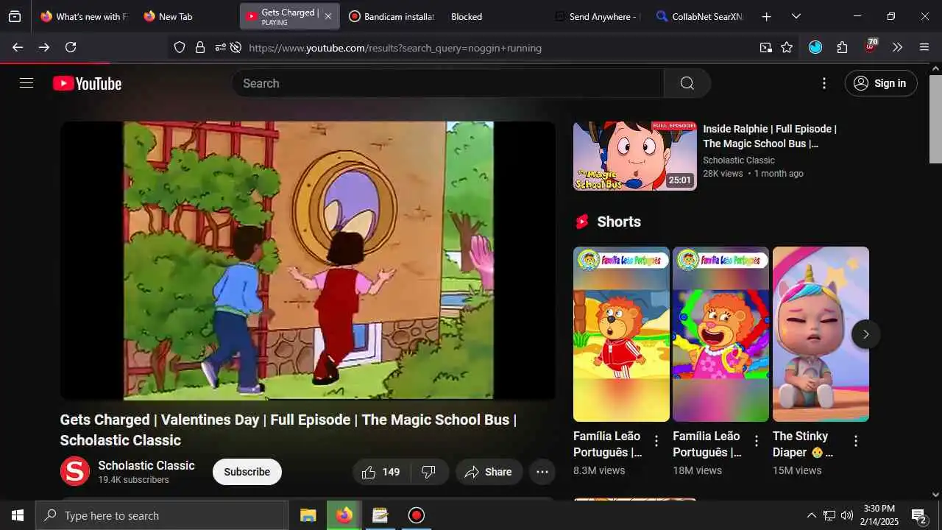Open options for the 18M views short
This screenshot has height=530, width=942.
click(x=756, y=441)
